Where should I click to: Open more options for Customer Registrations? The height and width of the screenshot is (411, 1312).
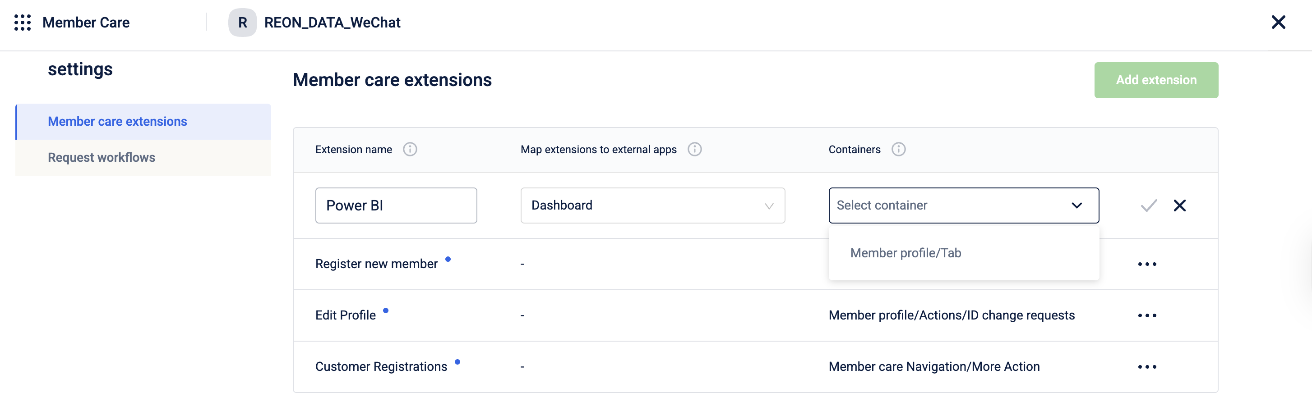pos(1147,367)
